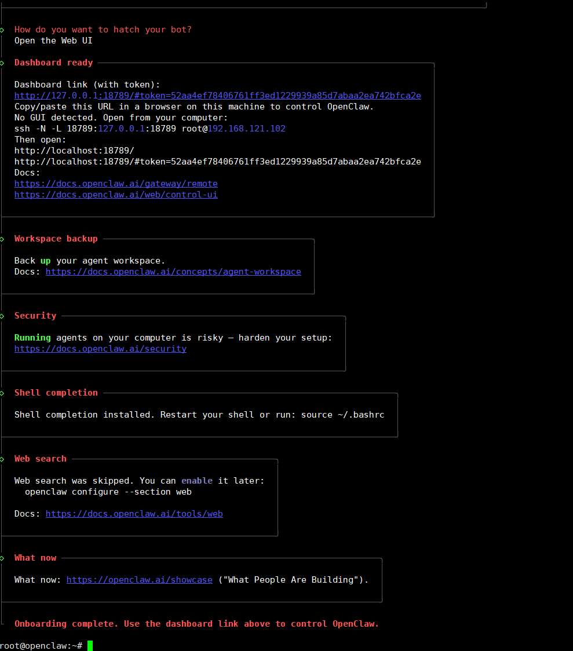Image resolution: width=573 pixels, height=651 pixels.
Task: Click diamond marker beside 'Dashboard ready'
Action: point(2,63)
